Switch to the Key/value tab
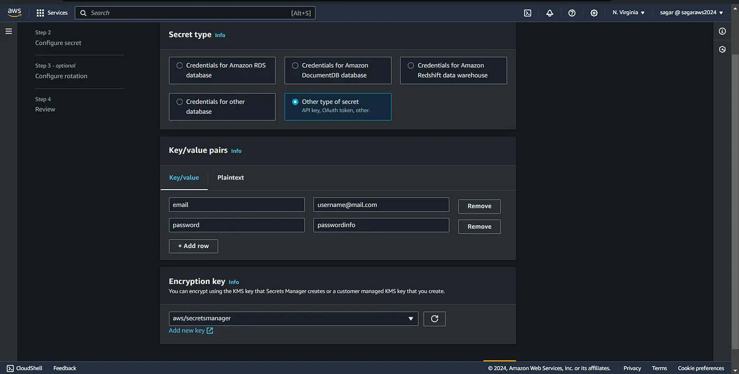739x374 pixels. pyautogui.click(x=184, y=178)
